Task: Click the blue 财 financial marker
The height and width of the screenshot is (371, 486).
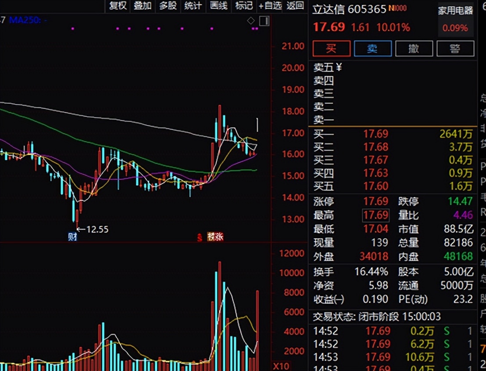Action: tap(72, 237)
